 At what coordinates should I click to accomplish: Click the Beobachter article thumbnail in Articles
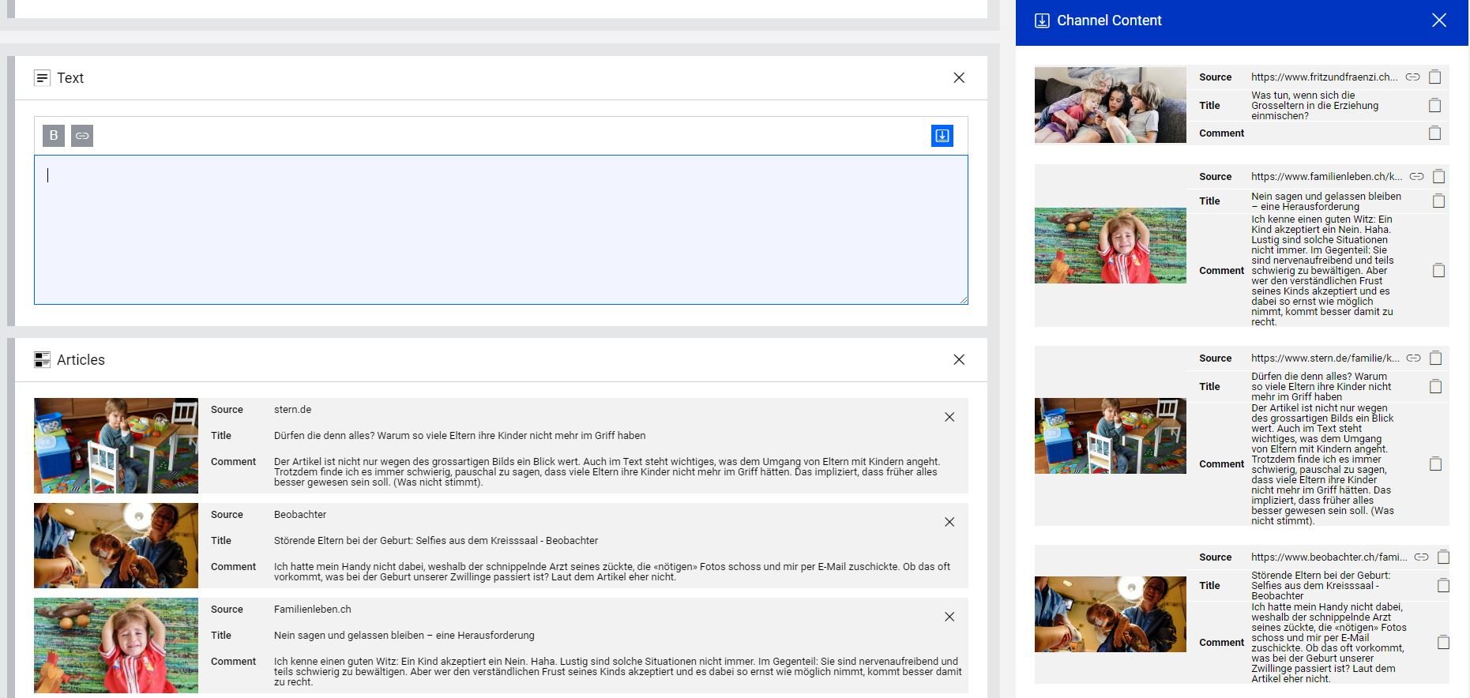coord(116,546)
